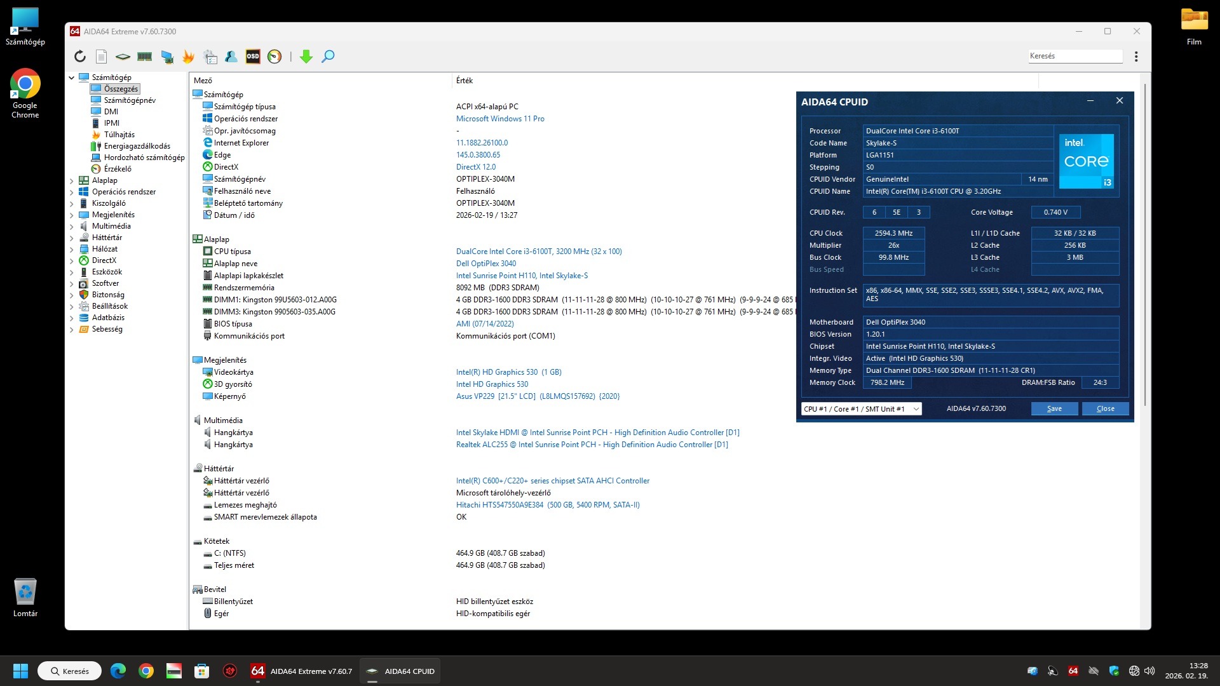Open Google Chrome from the taskbar
Image resolution: width=1220 pixels, height=686 pixels.
(146, 671)
